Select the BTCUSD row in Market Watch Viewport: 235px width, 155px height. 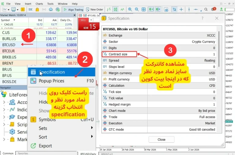pos(39,45)
